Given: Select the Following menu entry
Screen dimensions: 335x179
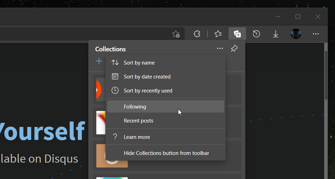Looking at the screenshot, I should 135,107.
